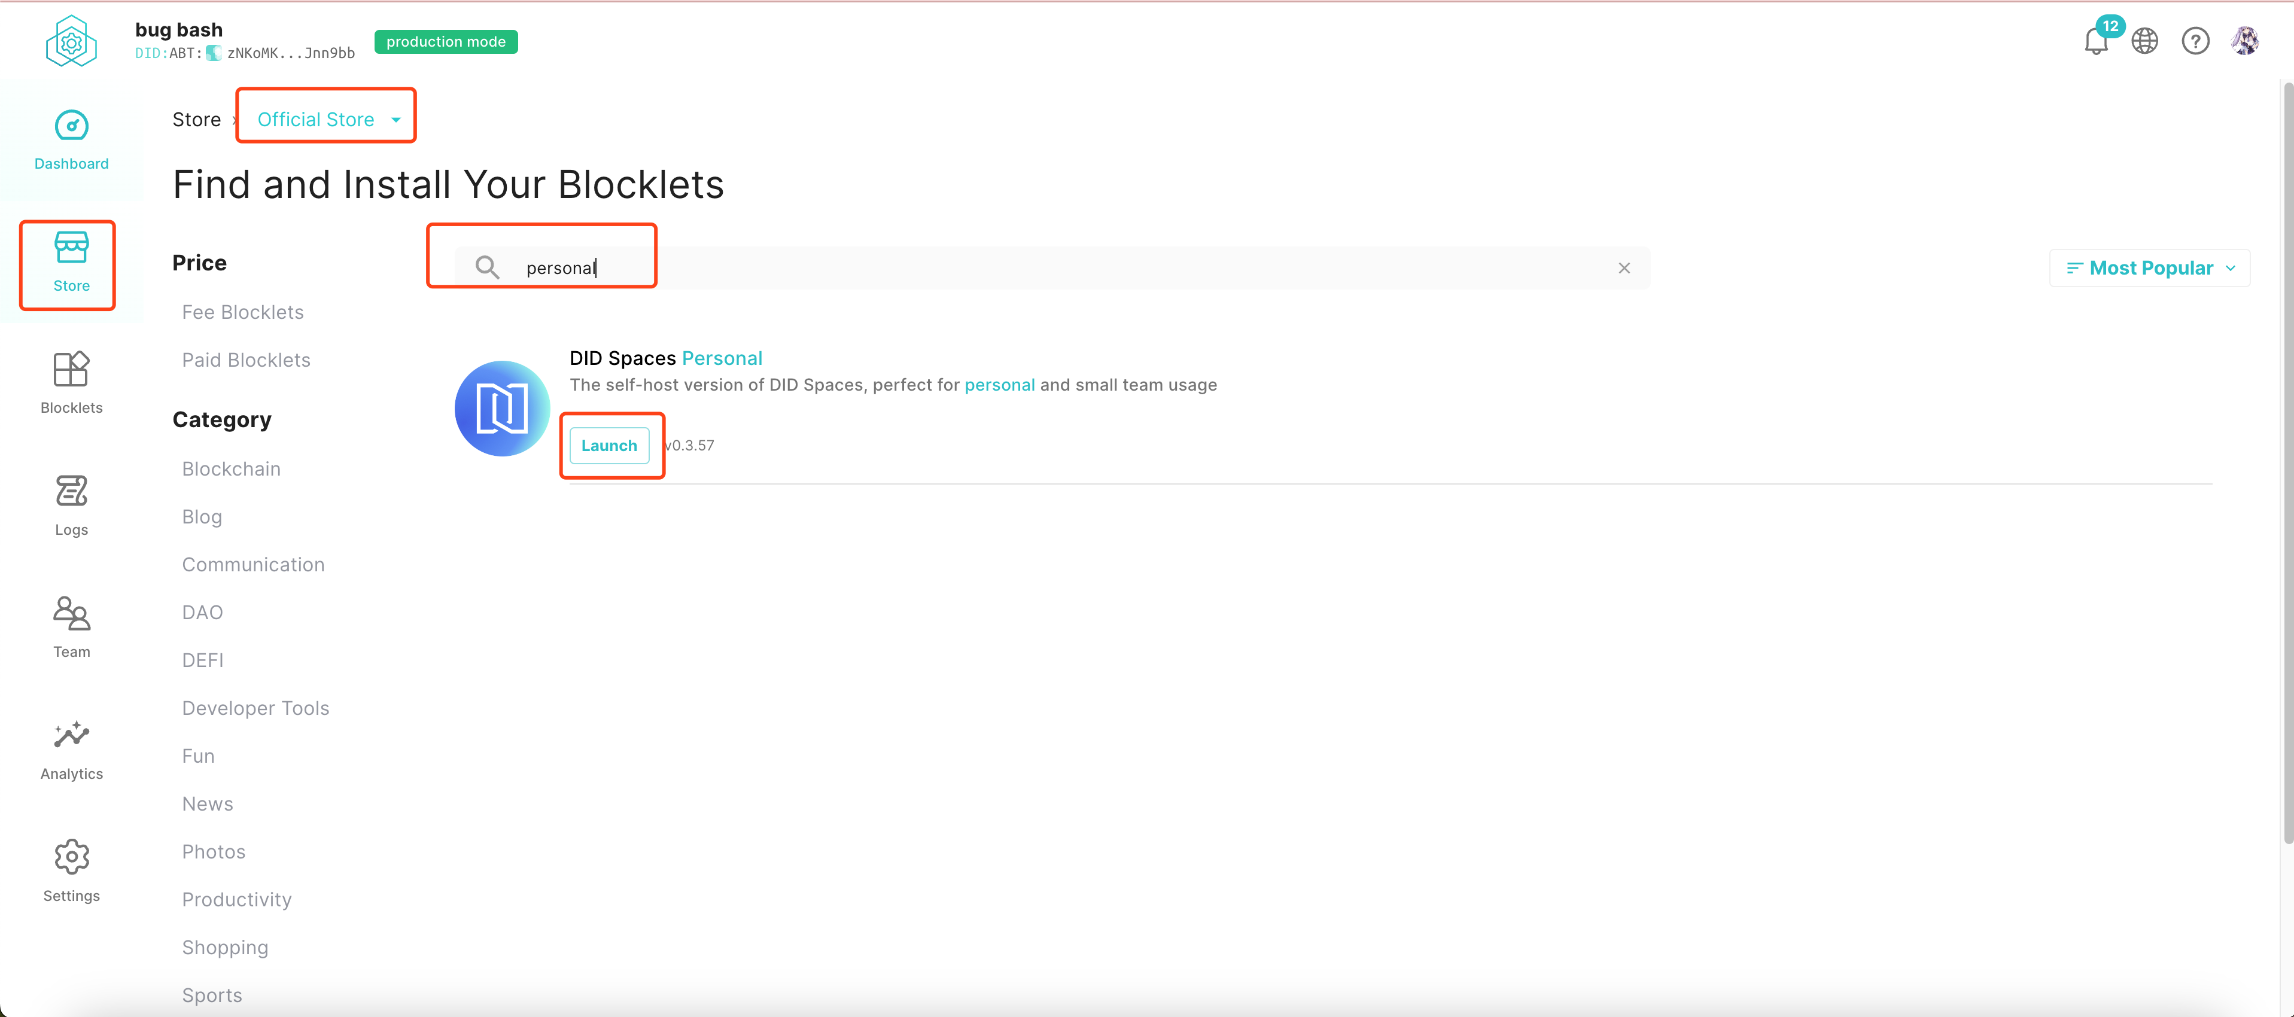Launch the DID Spaces Personal blocklet
Image resolution: width=2294 pixels, height=1017 pixels.
click(609, 445)
